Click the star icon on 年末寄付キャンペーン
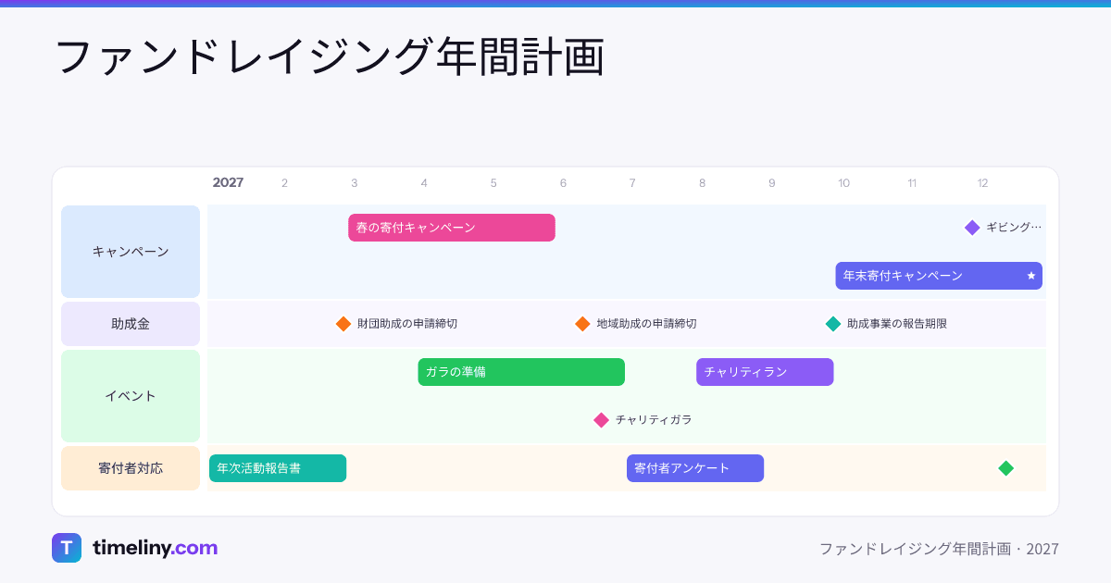Screen dimensions: 1111x583 tap(1031, 276)
